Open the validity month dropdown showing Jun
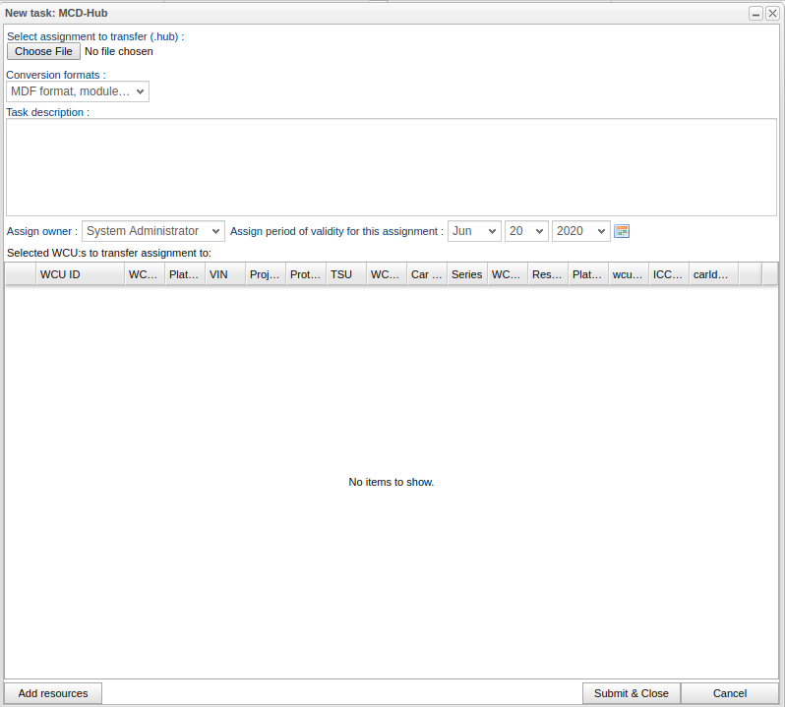Viewport: 785px width, 707px height. coord(474,231)
